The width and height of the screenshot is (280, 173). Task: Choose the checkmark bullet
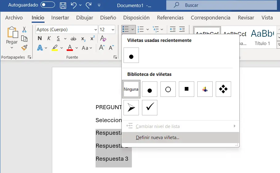point(150,108)
